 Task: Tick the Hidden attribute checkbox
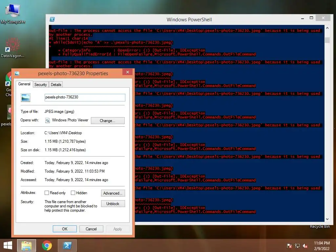73,193
